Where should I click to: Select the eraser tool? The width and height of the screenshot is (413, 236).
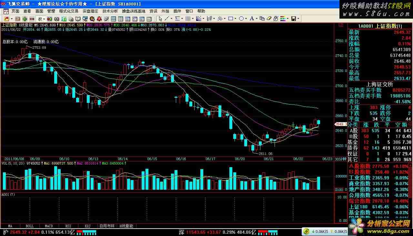(269, 19)
